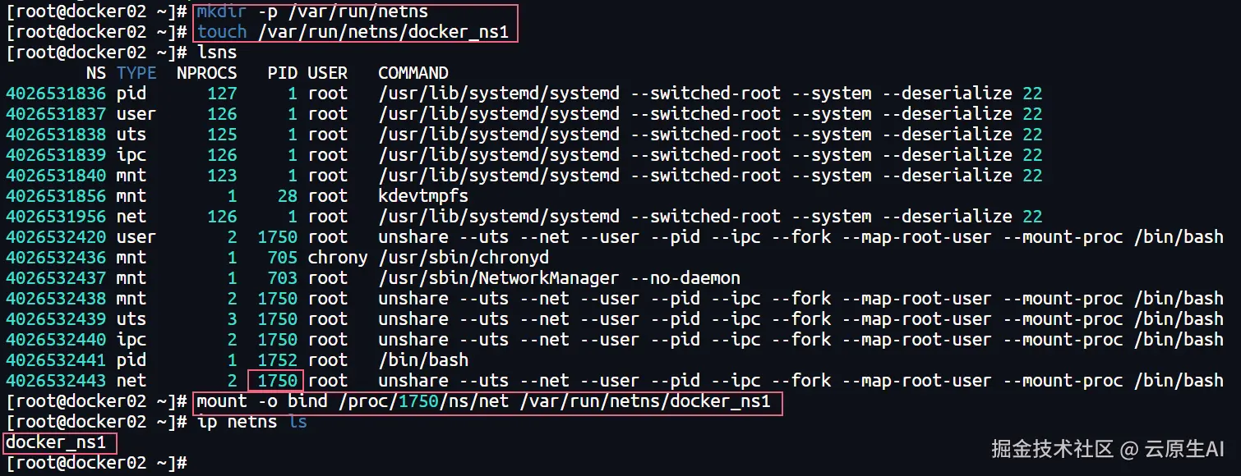Click the lsns command text
Image resolution: width=1241 pixels, height=476 pixels.
[217, 53]
